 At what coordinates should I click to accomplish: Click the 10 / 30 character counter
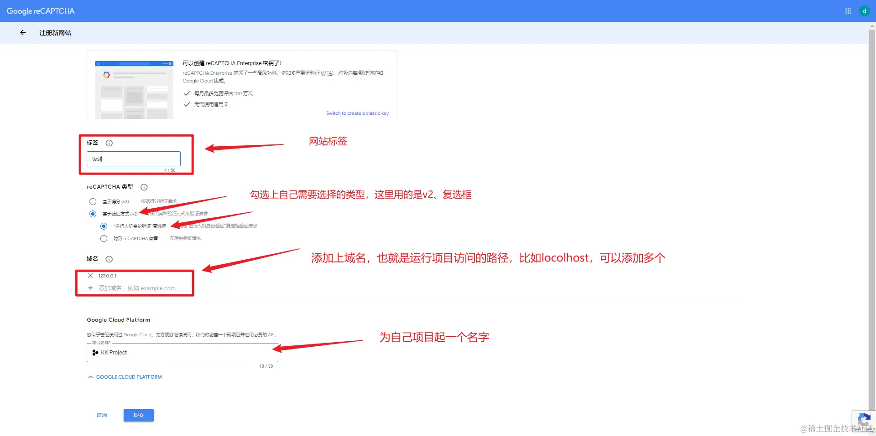266,366
